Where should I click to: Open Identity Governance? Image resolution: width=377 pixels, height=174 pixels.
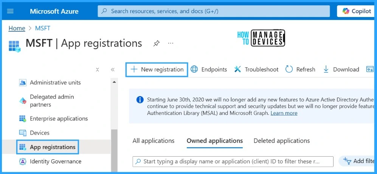[x=56, y=161]
